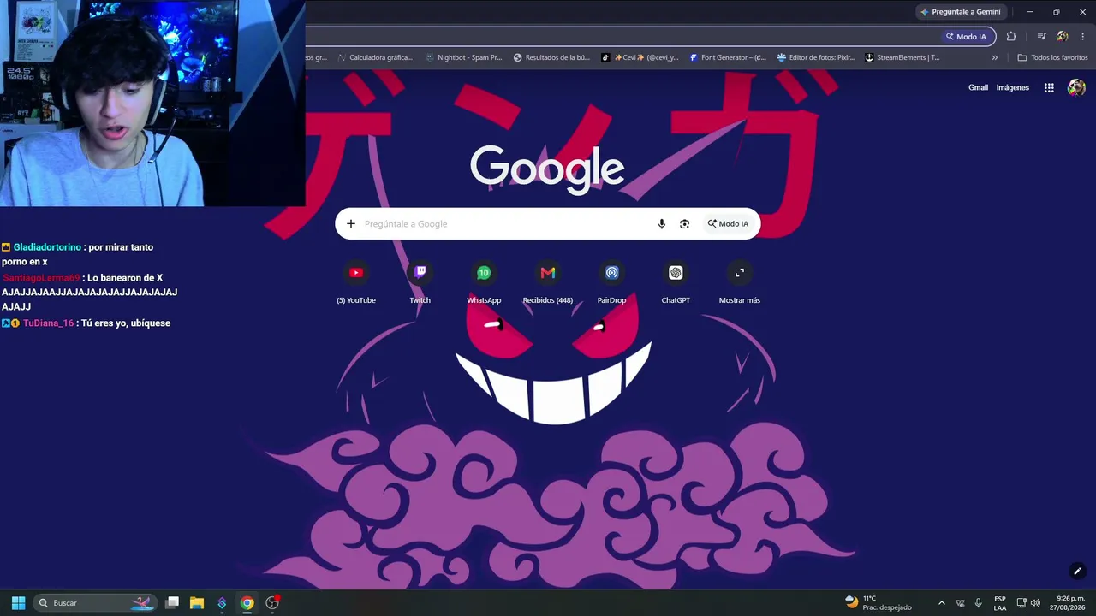The width and height of the screenshot is (1096, 616).
Task: Open the PairDrop shortcut tile
Action: (x=611, y=283)
